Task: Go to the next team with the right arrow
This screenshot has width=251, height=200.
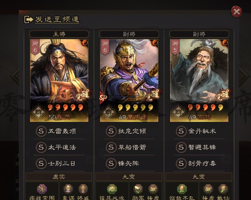Action: click(x=244, y=76)
